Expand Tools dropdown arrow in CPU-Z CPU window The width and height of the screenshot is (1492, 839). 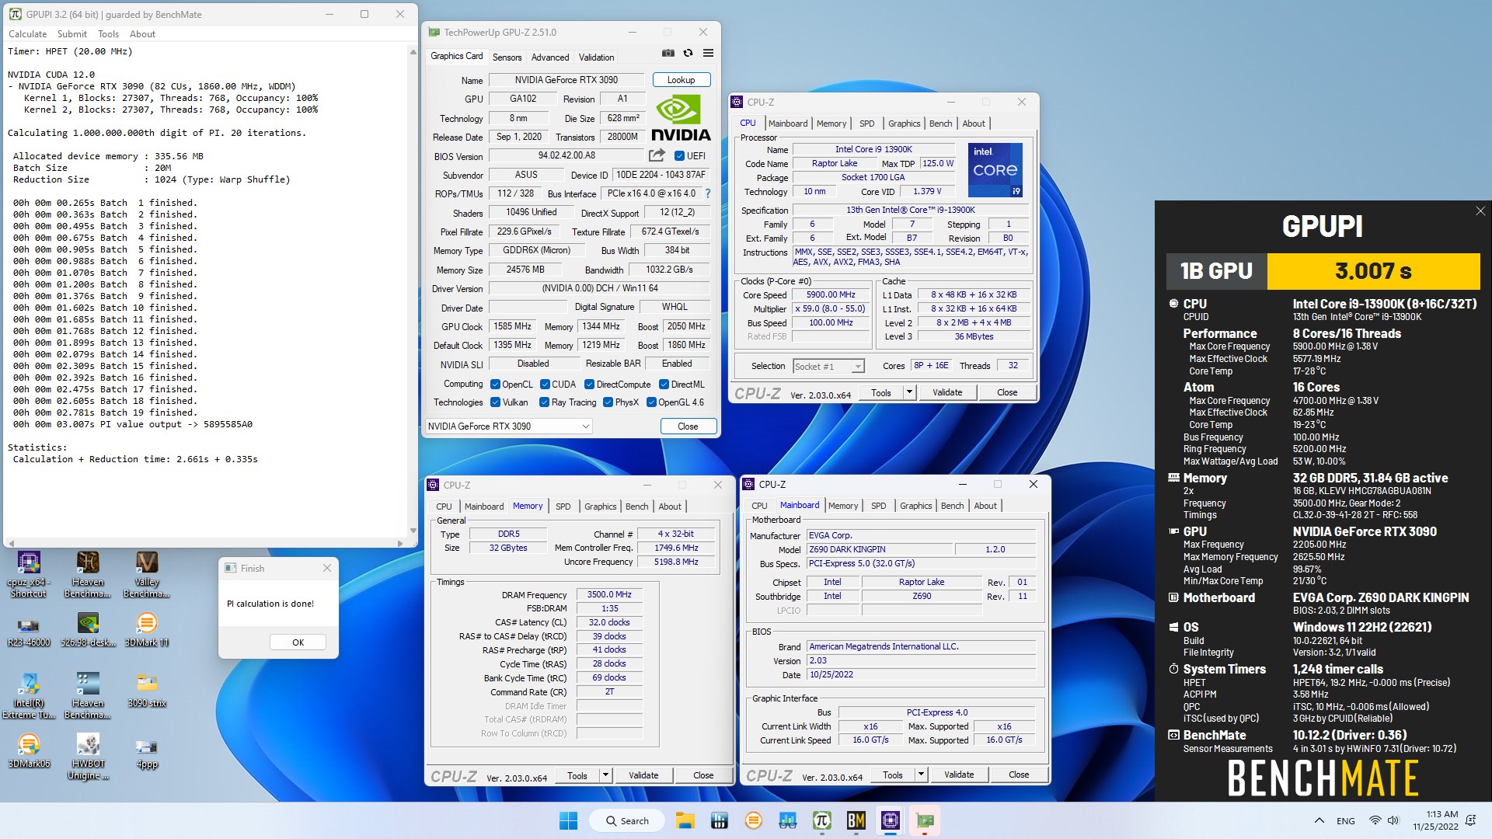[x=909, y=392]
